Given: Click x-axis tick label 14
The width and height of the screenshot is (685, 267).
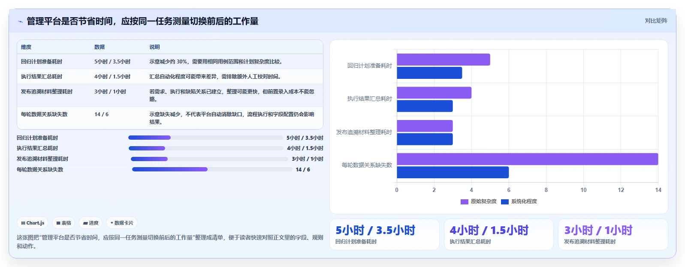Looking at the screenshot, I should click(658, 190).
